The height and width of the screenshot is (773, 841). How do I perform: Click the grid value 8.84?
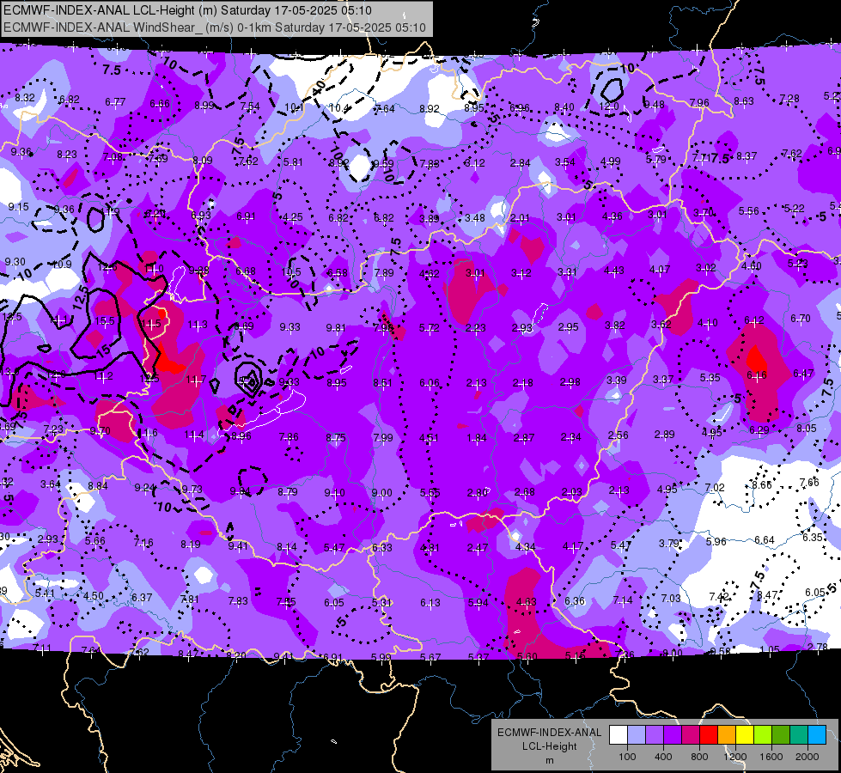tap(98, 485)
